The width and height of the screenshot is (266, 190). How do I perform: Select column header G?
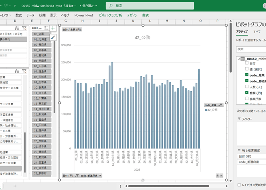click(x=66, y=21)
